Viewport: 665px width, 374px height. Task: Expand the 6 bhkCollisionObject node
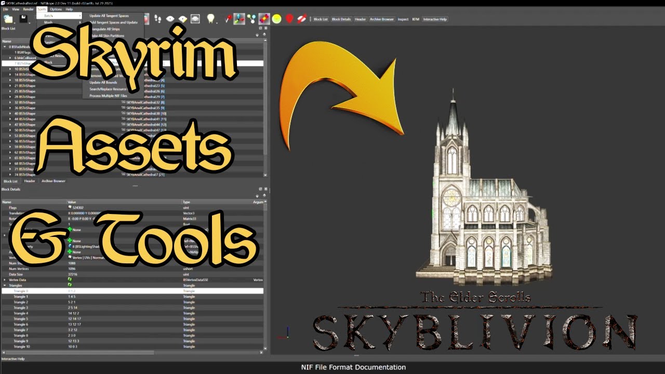(x=10, y=58)
